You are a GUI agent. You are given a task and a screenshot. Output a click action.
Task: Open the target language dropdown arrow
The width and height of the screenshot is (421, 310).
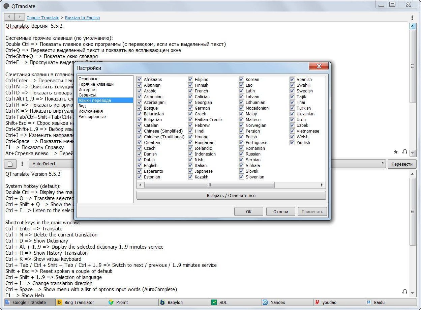click(x=383, y=164)
